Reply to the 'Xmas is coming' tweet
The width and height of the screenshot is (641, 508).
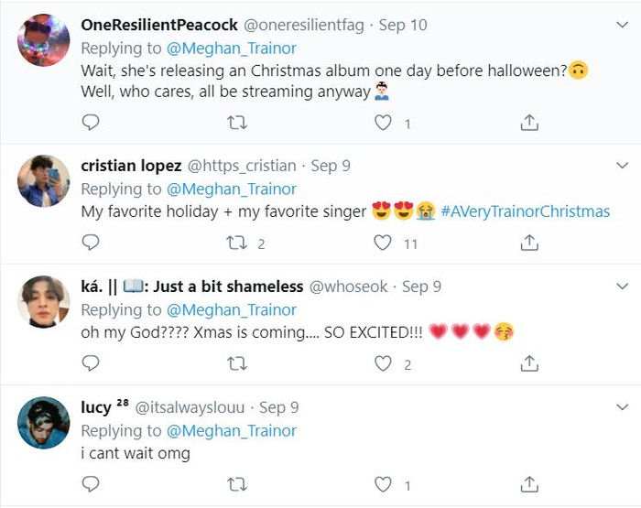click(x=91, y=363)
